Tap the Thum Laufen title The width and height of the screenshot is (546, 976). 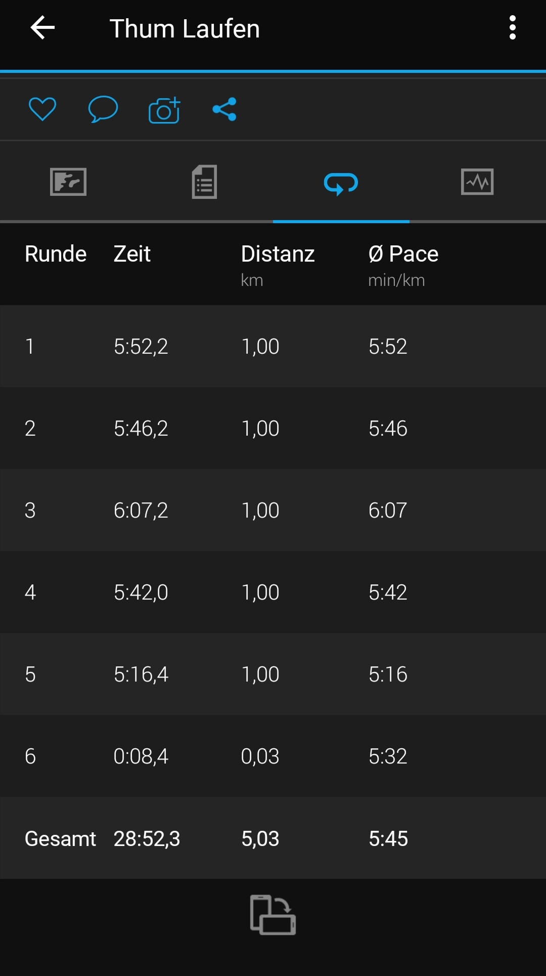(185, 29)
